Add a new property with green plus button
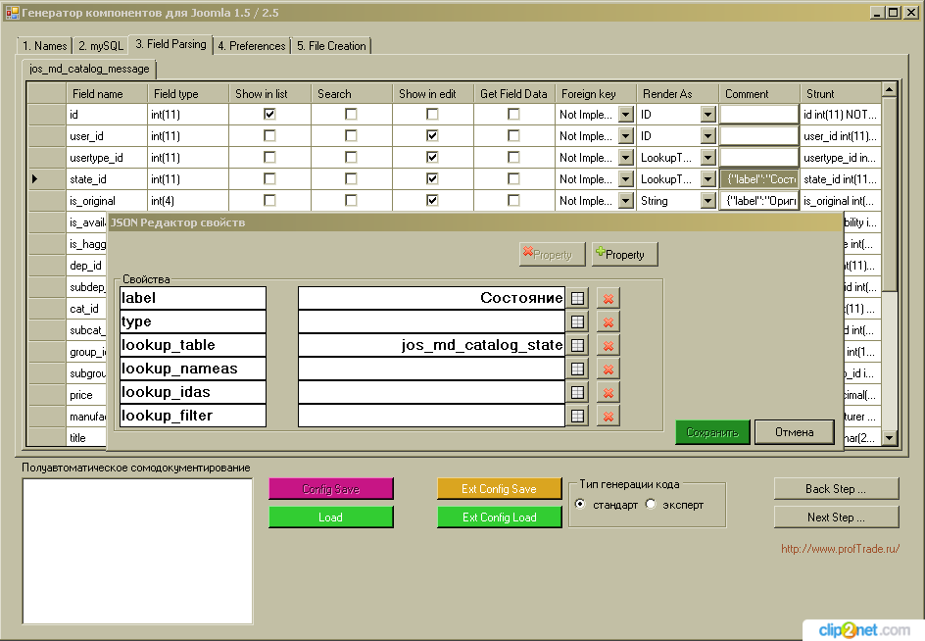Viewport: 925px width, 641px height. coord(624,254)
